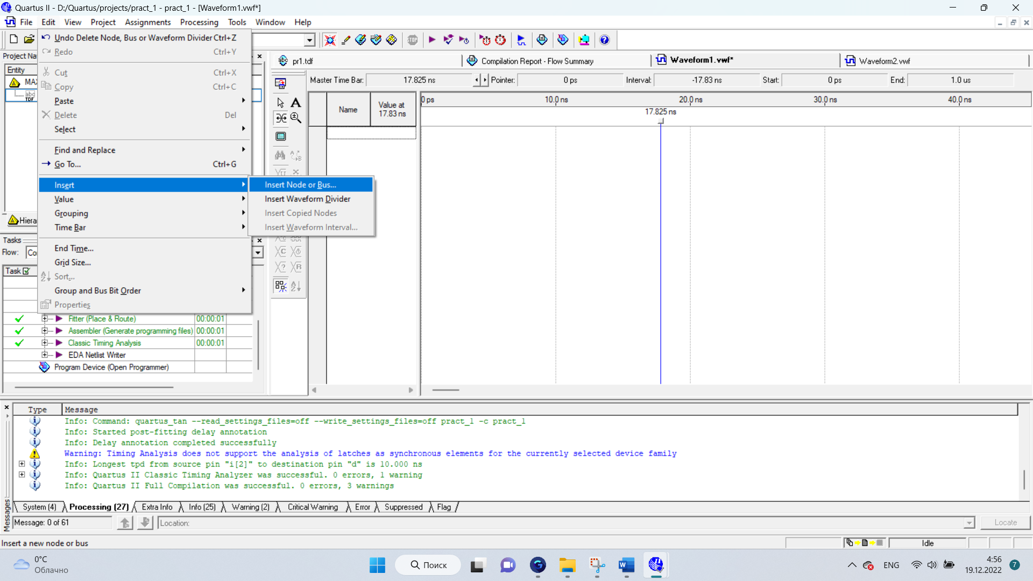
Task: Click the Assignment Editor pencil icon
Action: pos(345,40)
